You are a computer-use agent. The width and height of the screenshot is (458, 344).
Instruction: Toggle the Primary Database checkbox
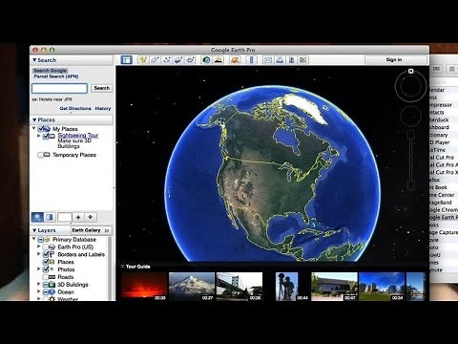pos(41,240)
